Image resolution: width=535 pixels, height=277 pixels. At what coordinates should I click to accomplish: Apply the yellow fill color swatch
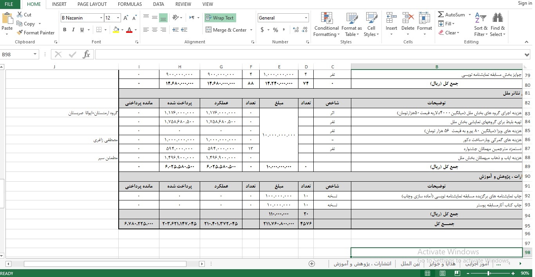point(116,30)
